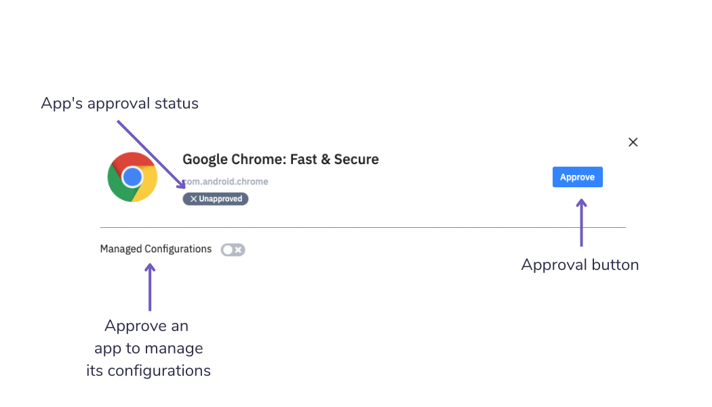Click the X inside the Unapproved badge
Image resolution: width=712 pixels, height=407 pixels.
193,198
